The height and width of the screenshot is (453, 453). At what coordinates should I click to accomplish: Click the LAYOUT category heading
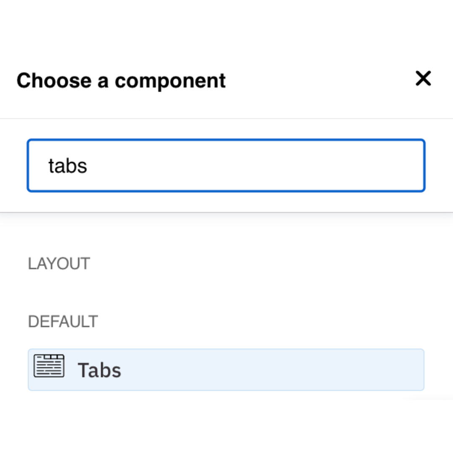(x=59, y=264)
